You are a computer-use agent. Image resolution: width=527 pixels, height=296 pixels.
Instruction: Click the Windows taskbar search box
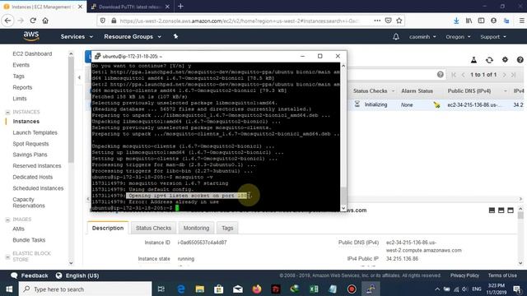pyautogui.click(x=85, y=289)
